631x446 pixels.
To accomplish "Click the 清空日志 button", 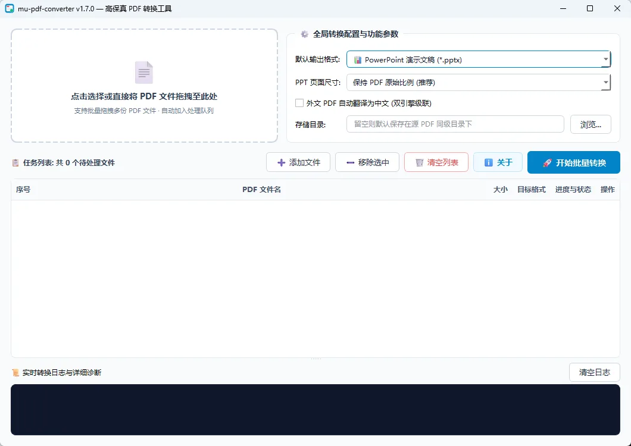I will [x=594, y=372].
